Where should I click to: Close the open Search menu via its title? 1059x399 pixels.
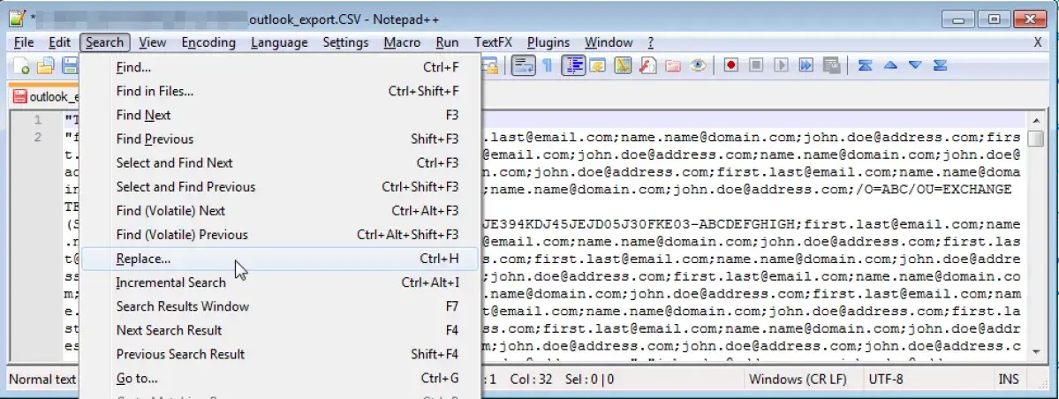click(105, 42)
